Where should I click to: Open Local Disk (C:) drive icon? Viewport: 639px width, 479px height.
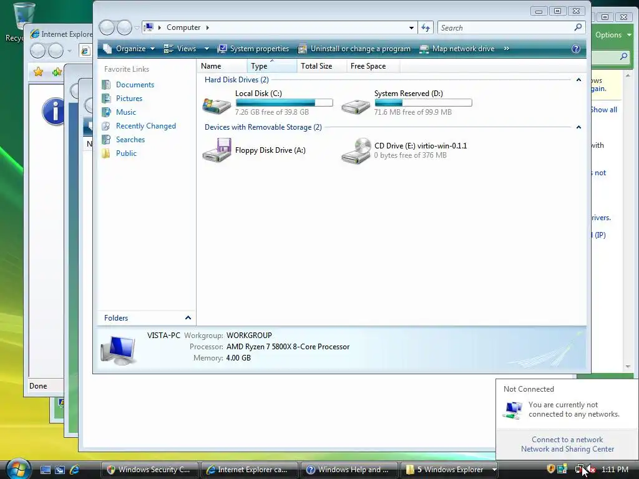(x=217, y=105)
